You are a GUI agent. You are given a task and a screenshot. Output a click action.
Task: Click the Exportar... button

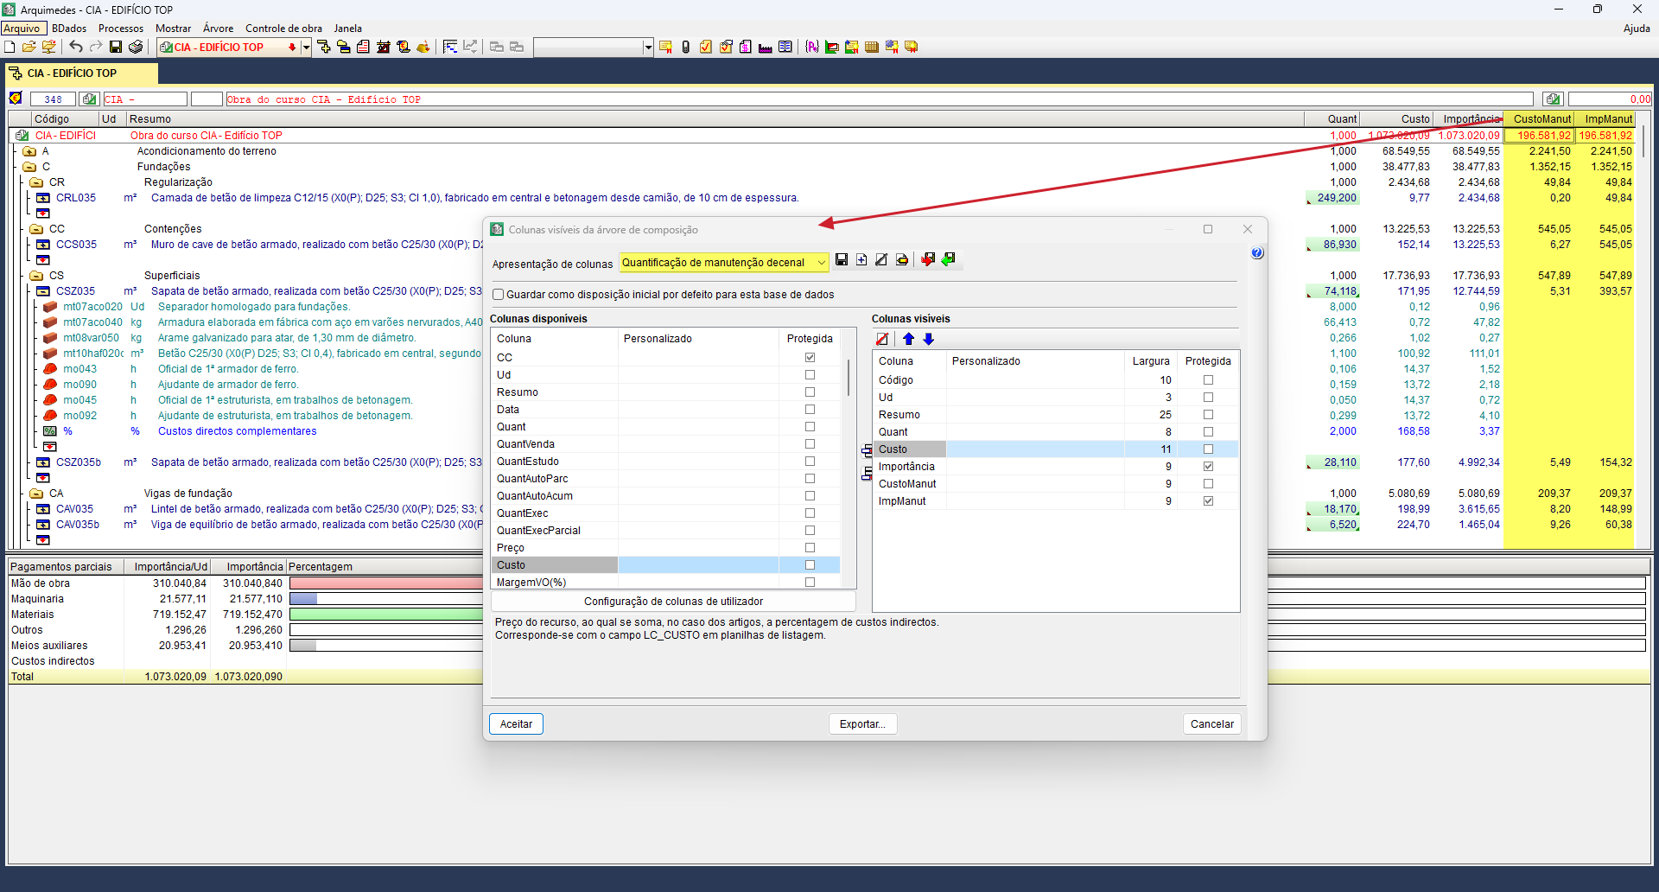[x=862, y=724]
